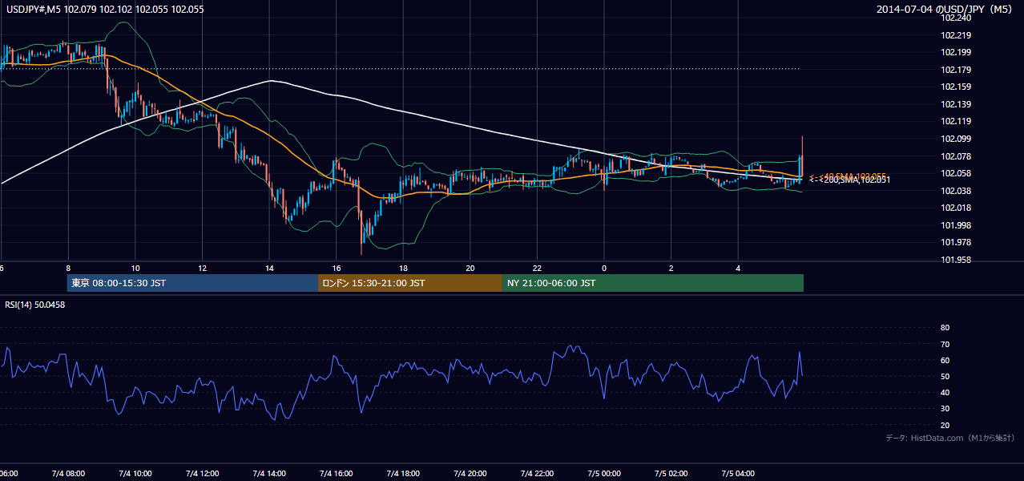
Task: Click price axis label 102.038
Action: tap(957, 191)
